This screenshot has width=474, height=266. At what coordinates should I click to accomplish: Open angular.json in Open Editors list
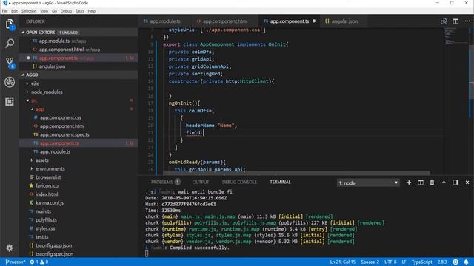pyautogui.click(x=52, y=66)
